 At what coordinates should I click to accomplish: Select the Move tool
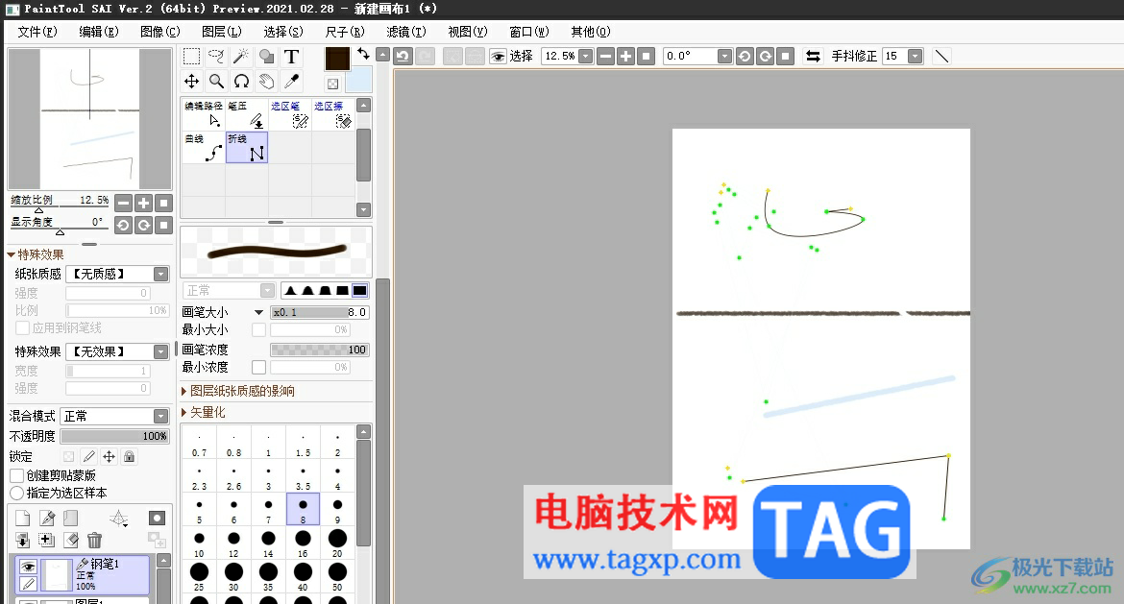click(191, 82)
